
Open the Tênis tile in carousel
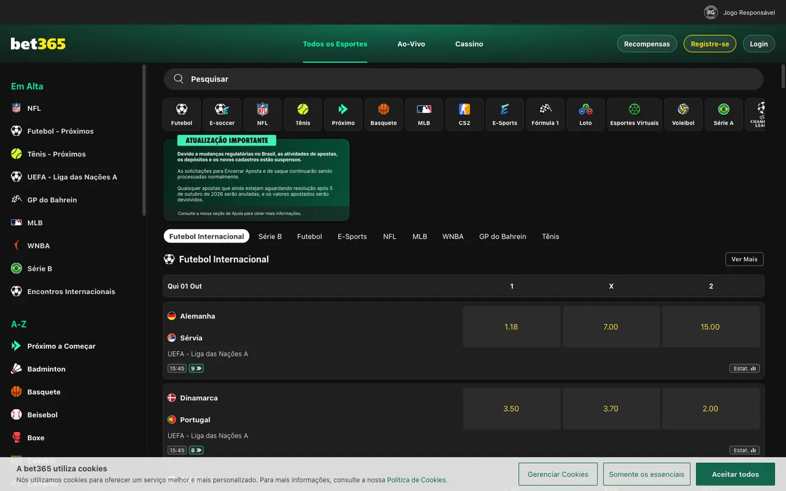coord(303,114)
